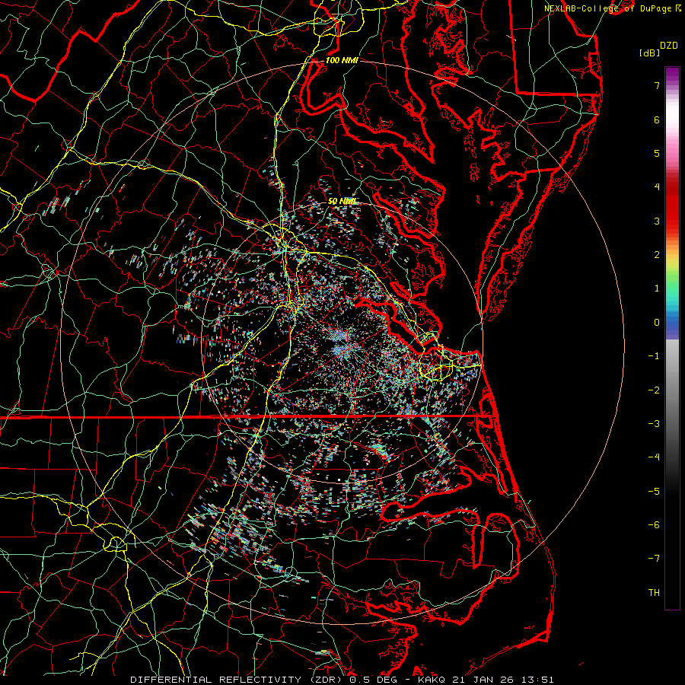The image size is (685, 685).
Task: Click the 7 value on the color scale
Action: 657,85
